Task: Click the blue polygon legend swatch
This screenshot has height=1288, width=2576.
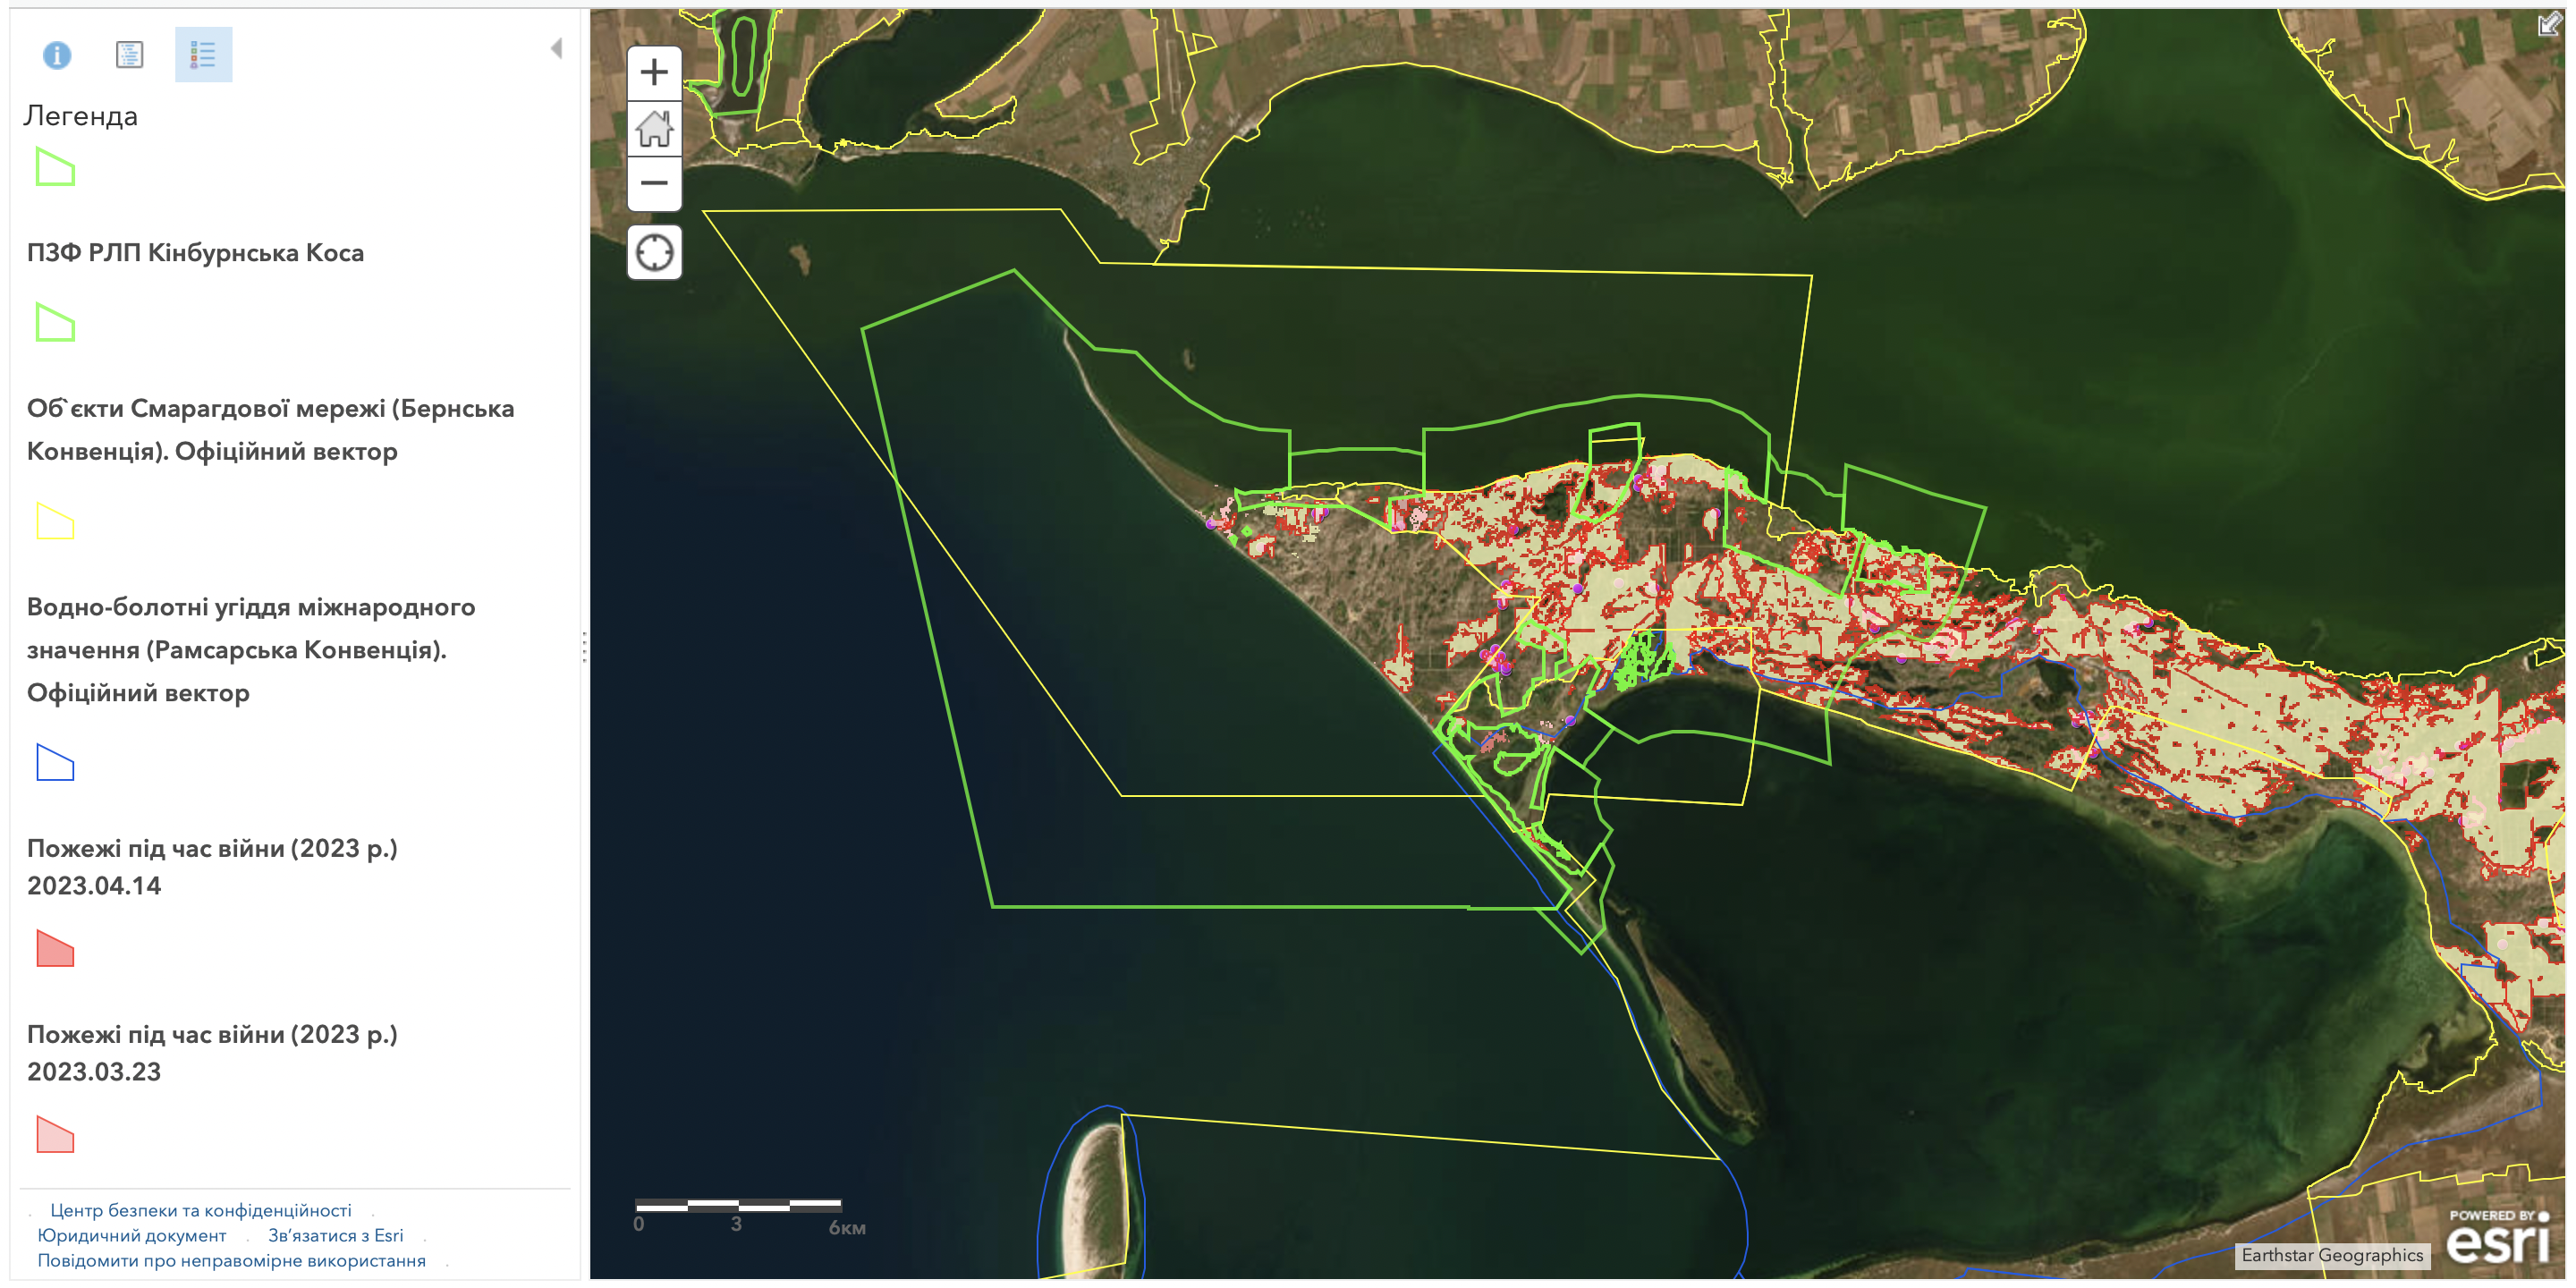Action: (x=55, y=763)
